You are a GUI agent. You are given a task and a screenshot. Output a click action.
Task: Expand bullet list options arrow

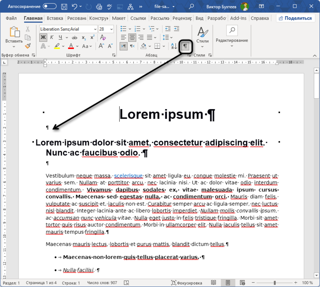pos(130,29)
